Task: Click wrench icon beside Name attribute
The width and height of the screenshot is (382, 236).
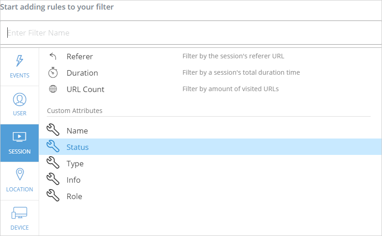Action: (53, 131)
